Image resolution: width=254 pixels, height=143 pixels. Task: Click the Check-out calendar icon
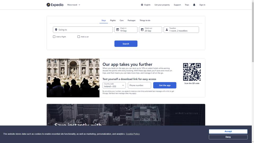142,30
